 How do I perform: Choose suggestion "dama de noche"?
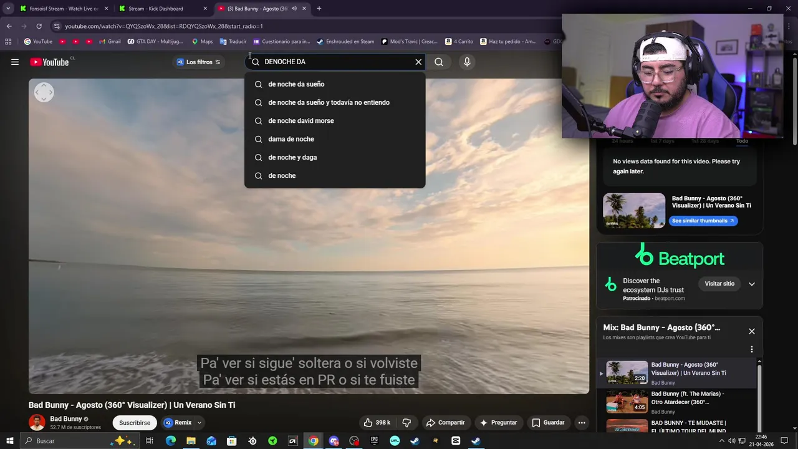click(335, 139)
